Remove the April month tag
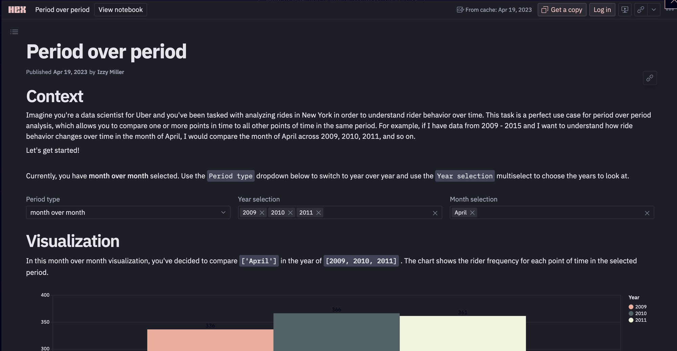The height and width of the screenshot is (351, 677). pyautogui.click(x=472, y=213)
